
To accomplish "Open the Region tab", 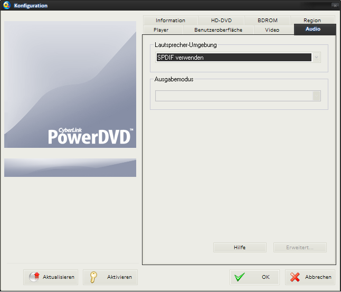I will point(312,20).
